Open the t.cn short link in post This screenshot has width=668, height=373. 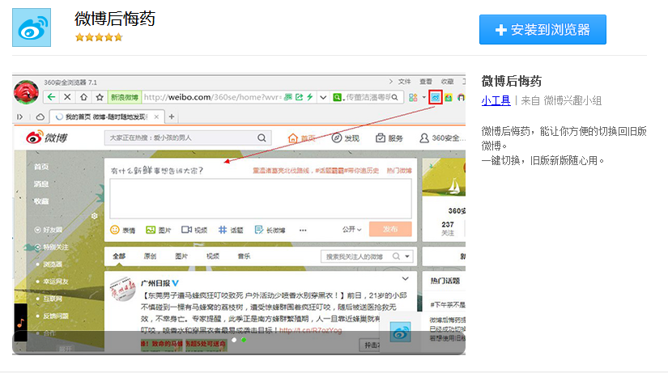point(311,330)
